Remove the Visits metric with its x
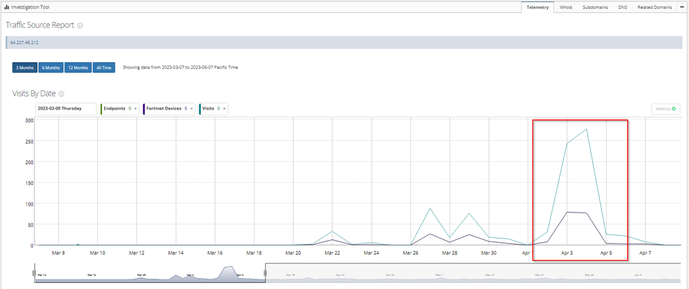The height and width of the screenshot is (289, 689). tap(224, 109)
